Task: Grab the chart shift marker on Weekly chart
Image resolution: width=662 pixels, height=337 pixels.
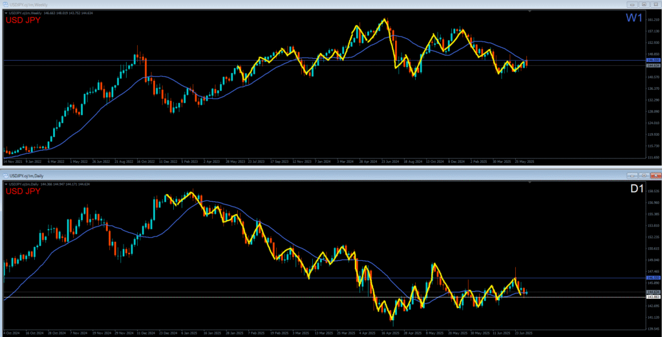Action: click(530, 11)
